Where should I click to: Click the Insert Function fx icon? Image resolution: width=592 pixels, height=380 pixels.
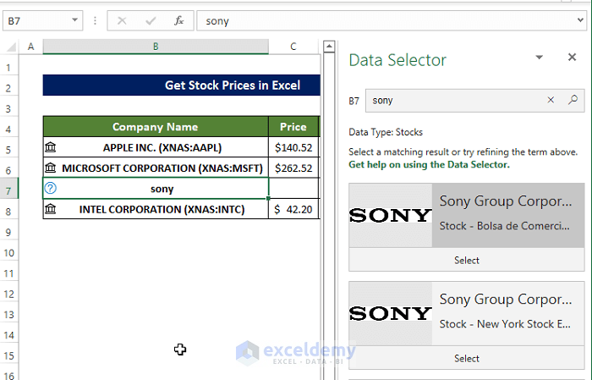coord(179,20)
